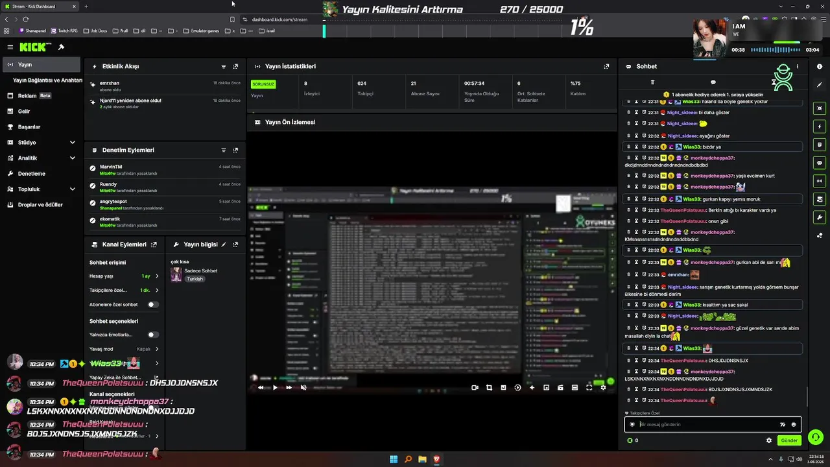The image size is (830, 467).
Task: Click the emrxhan abone oldu event
Action: 165,86
